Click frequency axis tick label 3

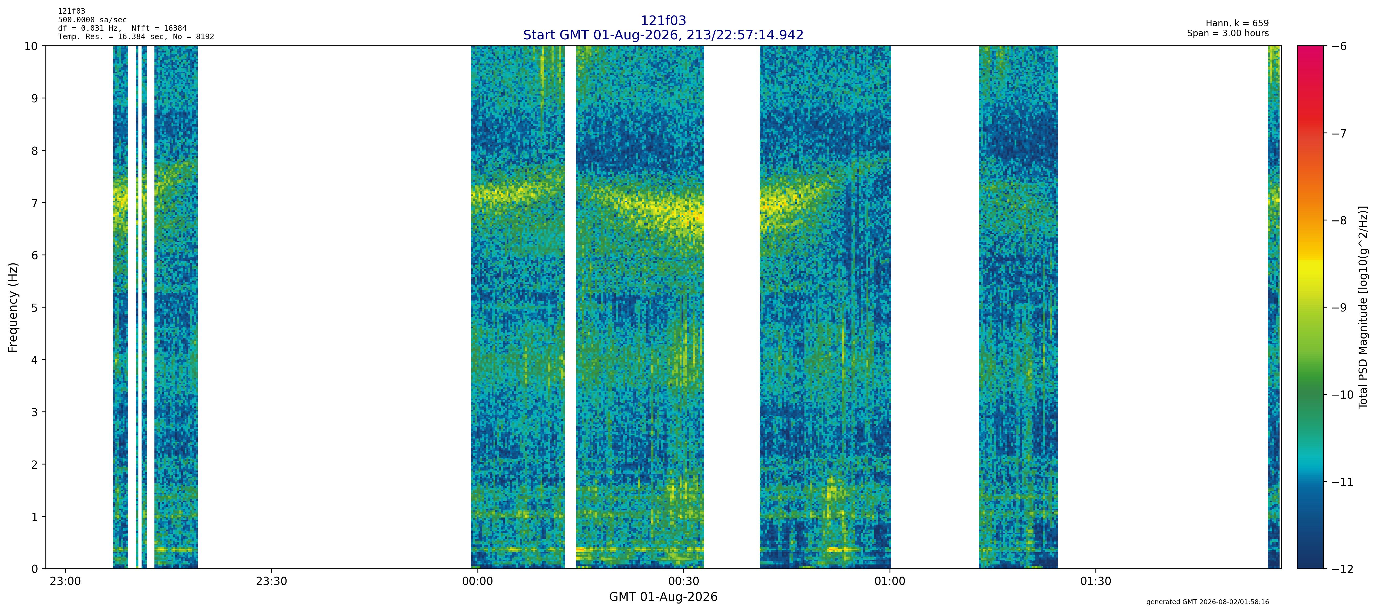(x=35, y=413)
